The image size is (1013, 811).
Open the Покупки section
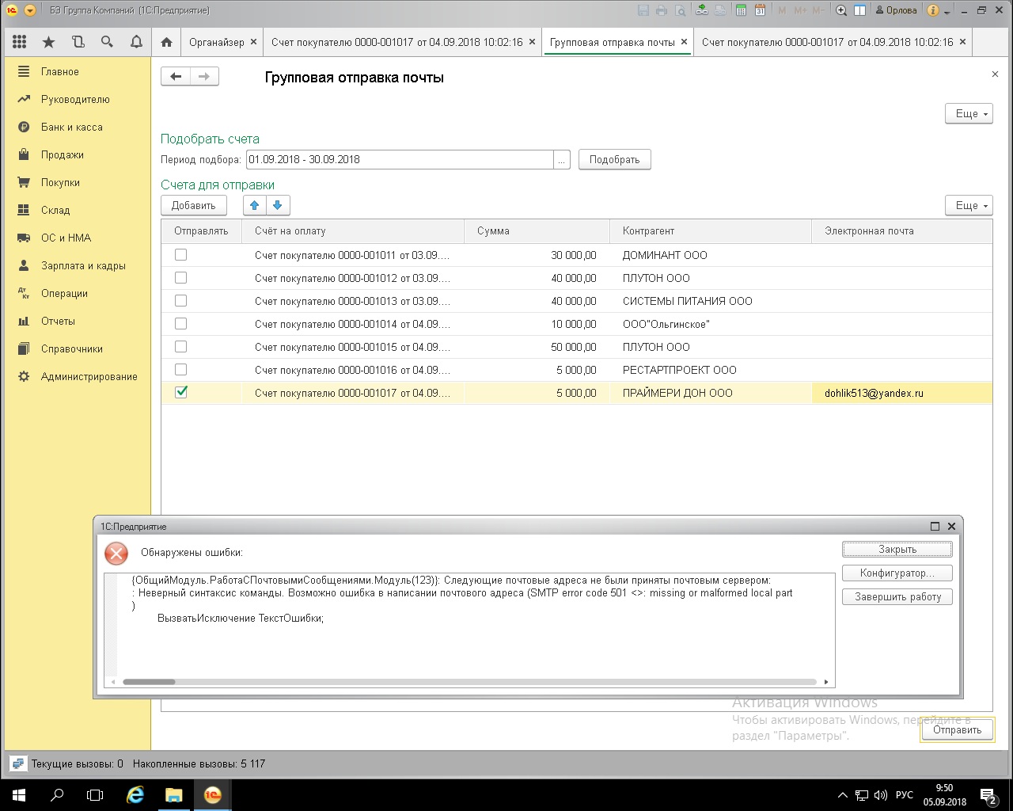[x=61, y=182]
